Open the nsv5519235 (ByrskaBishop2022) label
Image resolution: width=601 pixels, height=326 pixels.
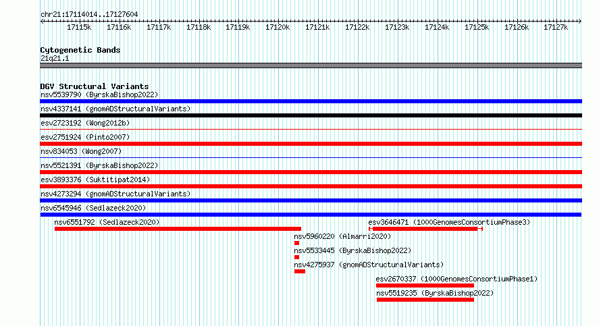(435, 293)
